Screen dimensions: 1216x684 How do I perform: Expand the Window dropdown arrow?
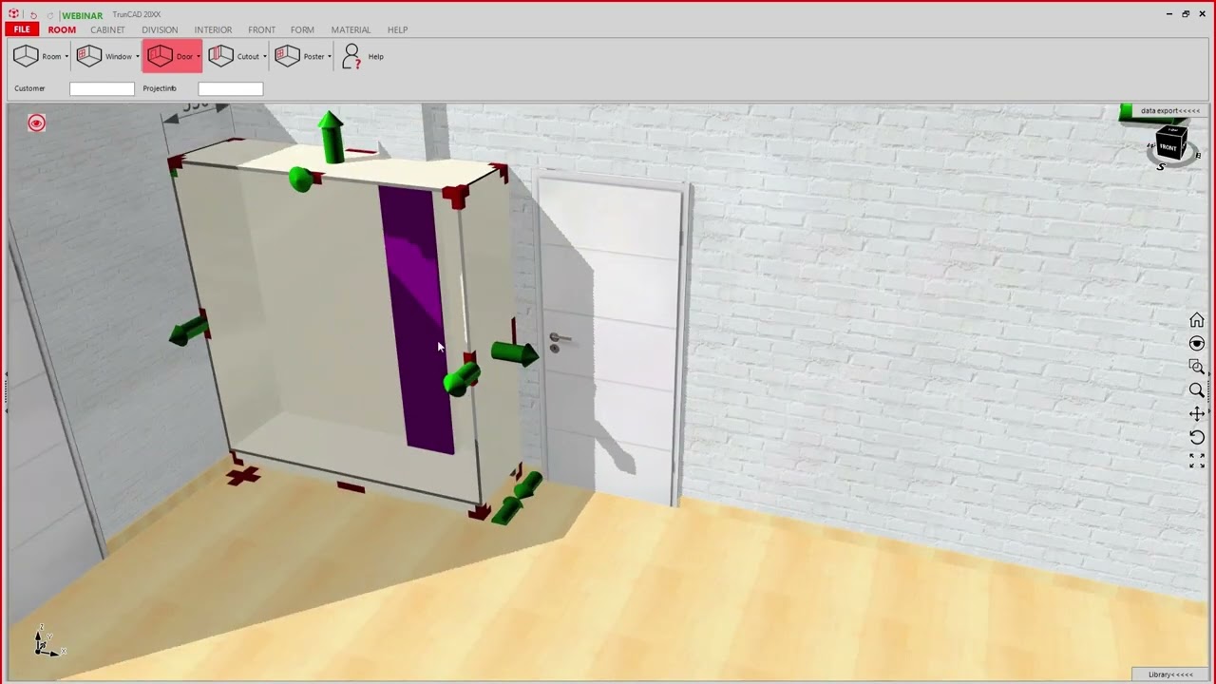(137, 57)
